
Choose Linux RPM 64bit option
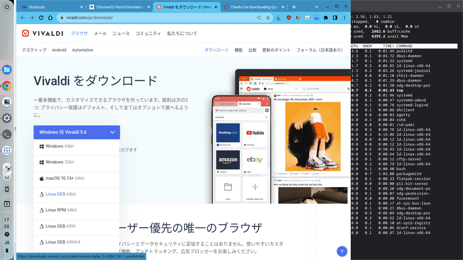coord(76,210)
